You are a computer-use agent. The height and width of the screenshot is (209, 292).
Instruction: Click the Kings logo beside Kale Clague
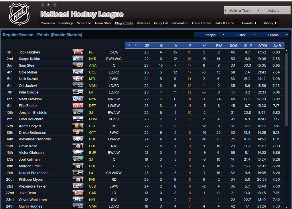click(78, 92)
